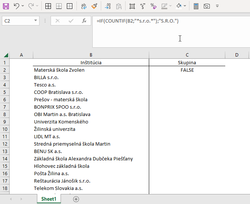Image resolution: width=250 pixels, height=204 pixels.
Task: Select the cell Základná škola Alexandra Dubčeka Piešťany
Action: tap(91, 159)
